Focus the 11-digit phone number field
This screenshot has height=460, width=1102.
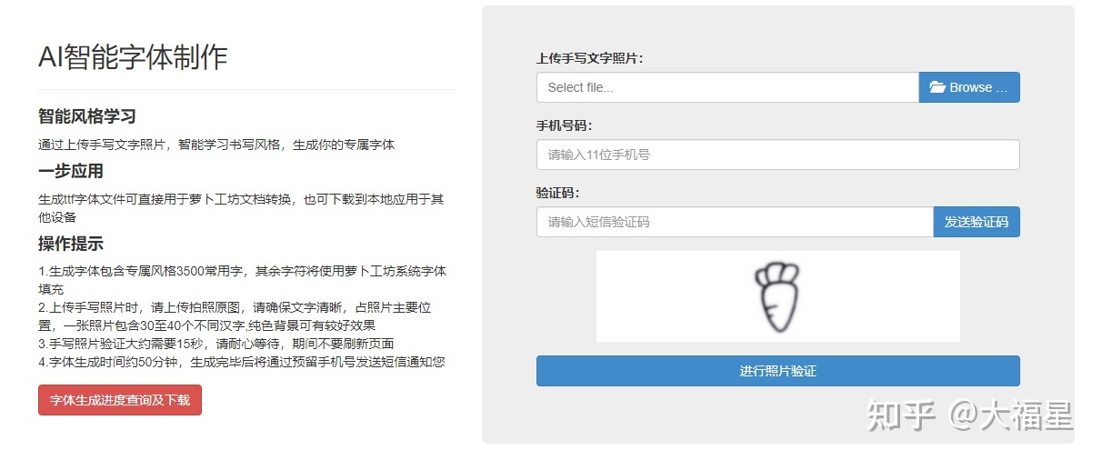778,155
